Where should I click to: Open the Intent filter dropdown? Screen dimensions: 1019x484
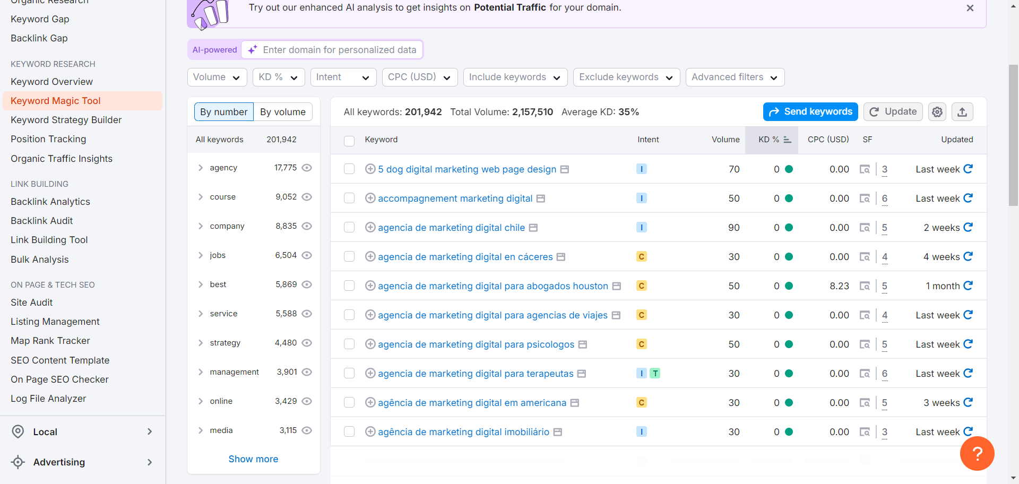[343, 77]
